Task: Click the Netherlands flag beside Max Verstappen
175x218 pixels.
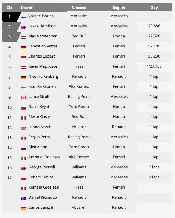Action: (x=24, y=37)
